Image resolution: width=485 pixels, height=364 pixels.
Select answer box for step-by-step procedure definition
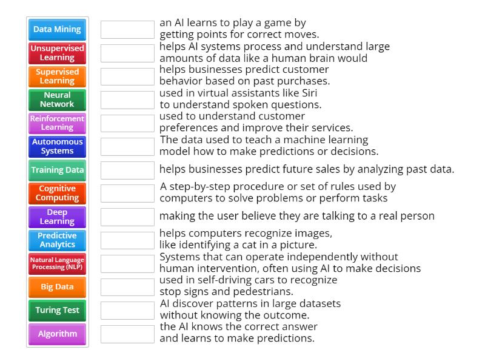click(127, 193)
